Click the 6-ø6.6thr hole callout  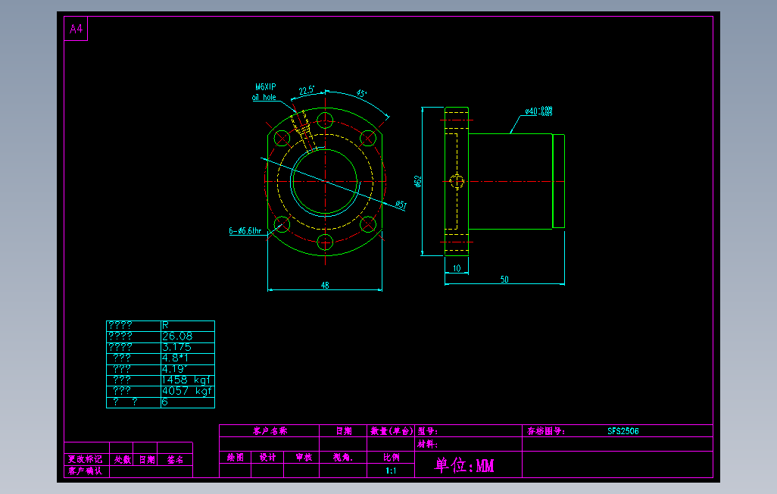[x=245, y=230]
